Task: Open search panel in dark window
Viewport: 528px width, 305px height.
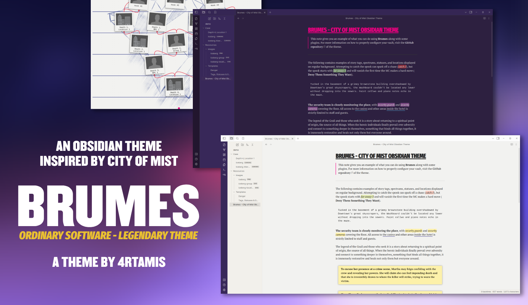Action: [x=209, y=12]
